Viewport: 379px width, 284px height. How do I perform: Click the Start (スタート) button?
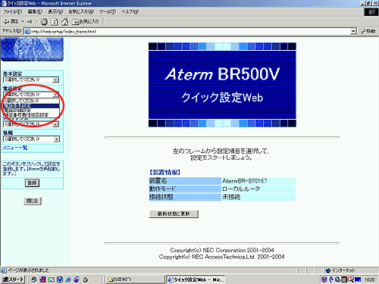click(x=13, y=279)
